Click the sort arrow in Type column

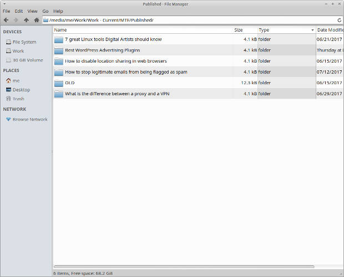[x=312, y=30]
